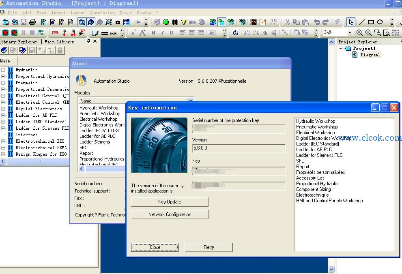The height and width of the screenshot is (274, 402).
Task: Open the Edit menu
Action: (x=27, y=13)
